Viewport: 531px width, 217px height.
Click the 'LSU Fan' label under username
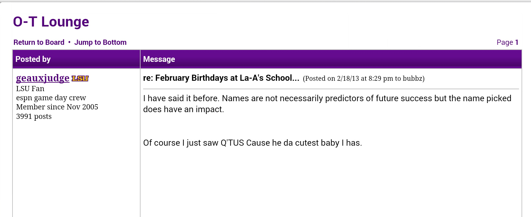(x=30, y=89)
